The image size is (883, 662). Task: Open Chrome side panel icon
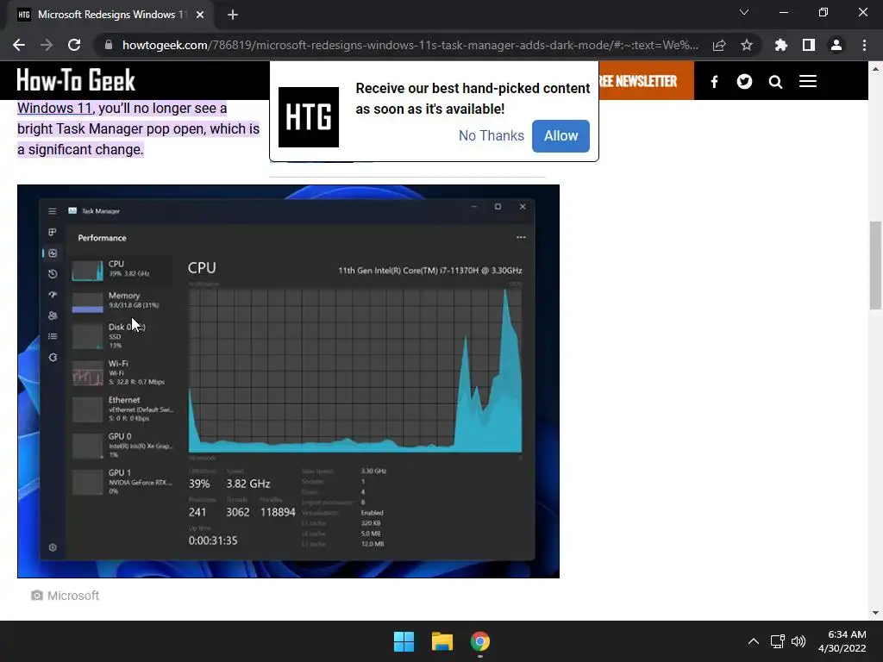(x=808, y=45)
